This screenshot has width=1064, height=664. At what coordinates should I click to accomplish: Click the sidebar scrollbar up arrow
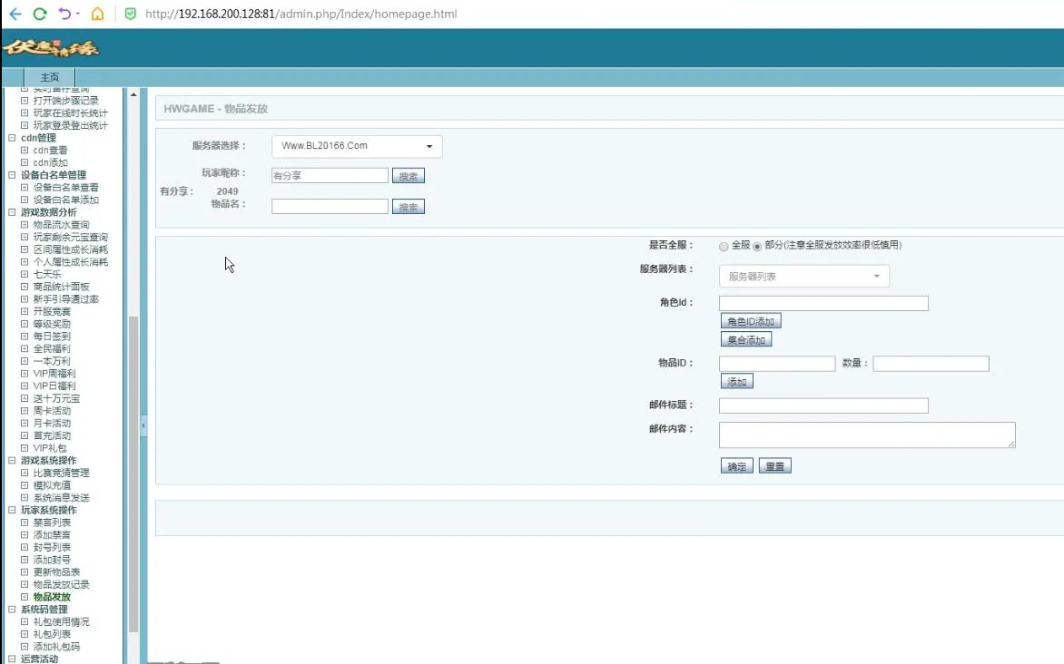(x=133, y=94)
